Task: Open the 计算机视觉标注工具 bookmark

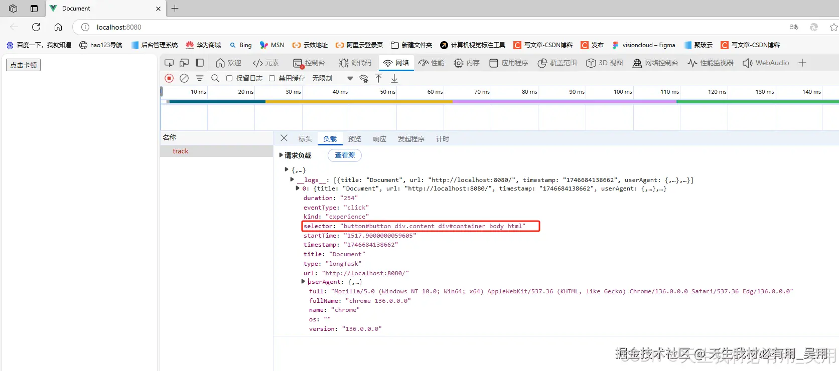Action: (472, 45)
